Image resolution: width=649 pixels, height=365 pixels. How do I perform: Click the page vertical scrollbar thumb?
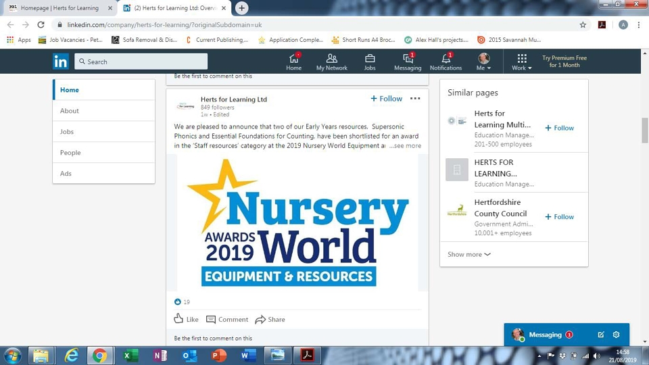click(645, 130)
